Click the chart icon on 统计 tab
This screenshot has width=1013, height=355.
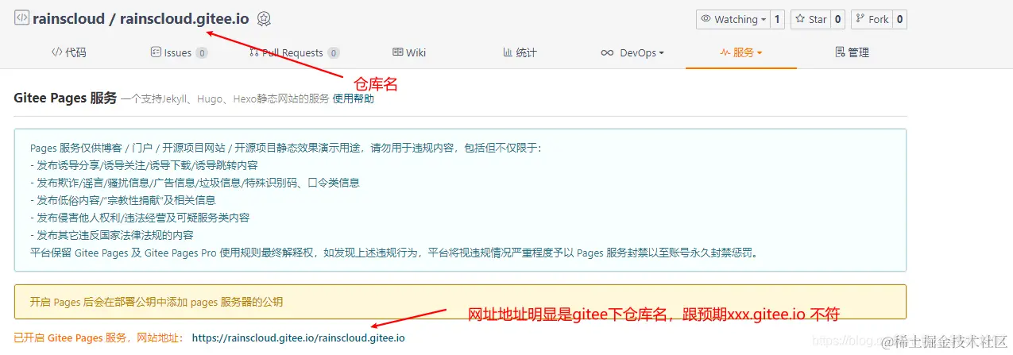(x=508, y=52)
